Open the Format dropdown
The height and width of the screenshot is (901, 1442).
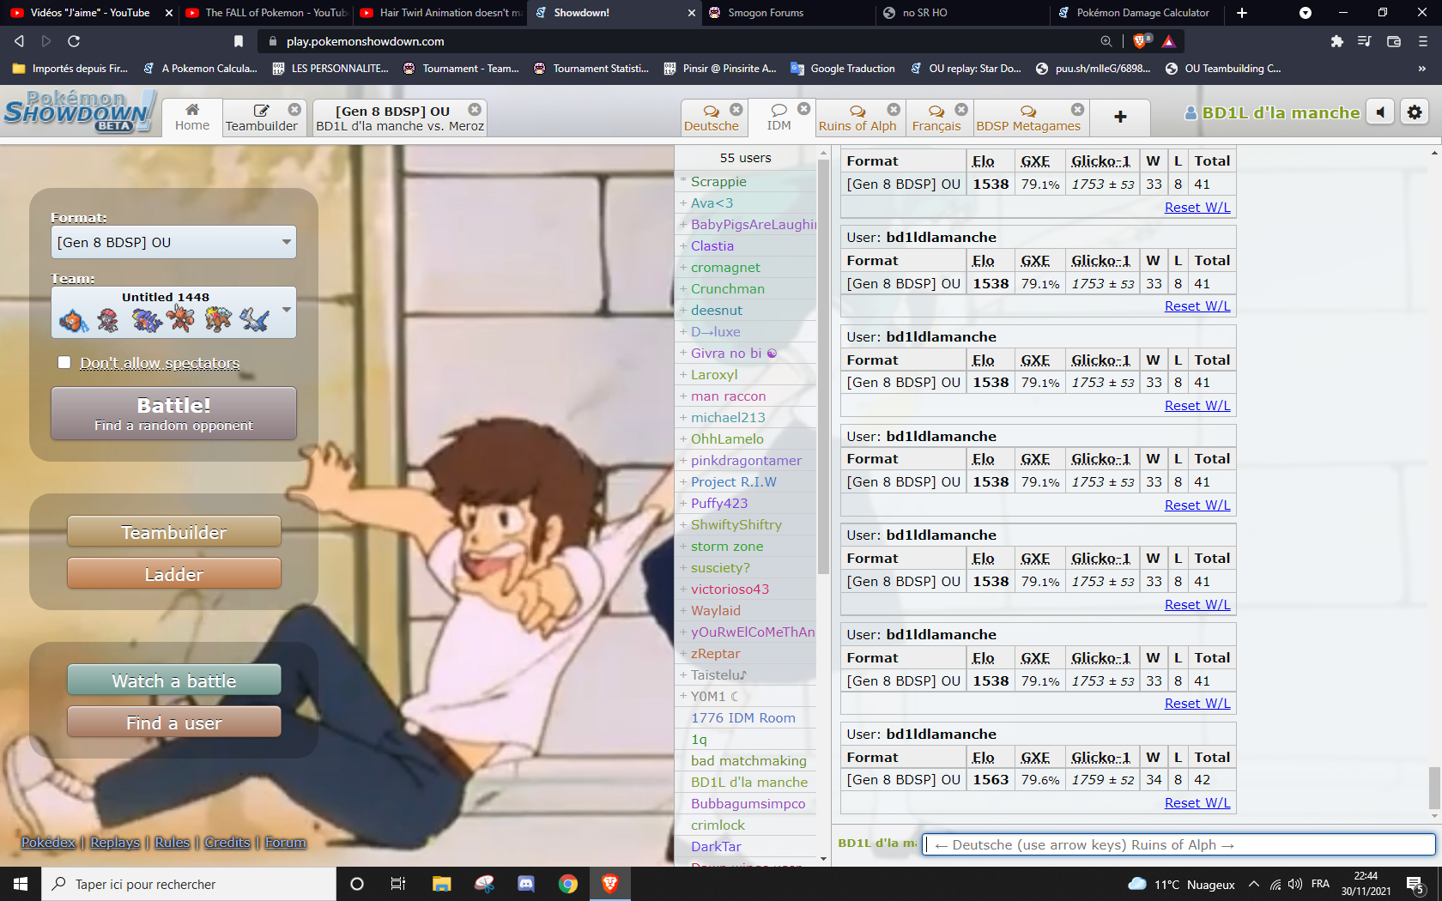[x=173, y=242]
